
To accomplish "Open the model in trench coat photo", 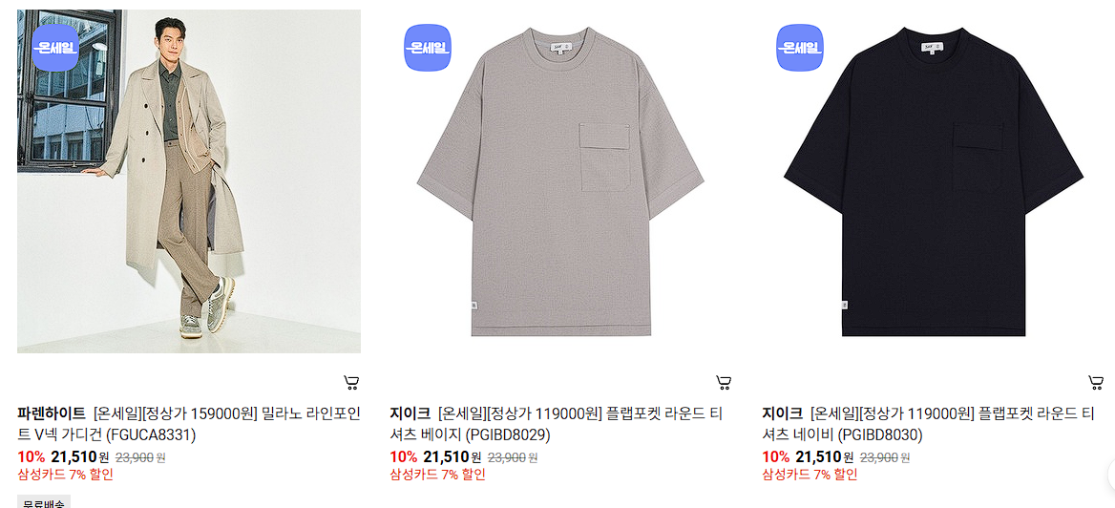I will (x=189, y=181).
